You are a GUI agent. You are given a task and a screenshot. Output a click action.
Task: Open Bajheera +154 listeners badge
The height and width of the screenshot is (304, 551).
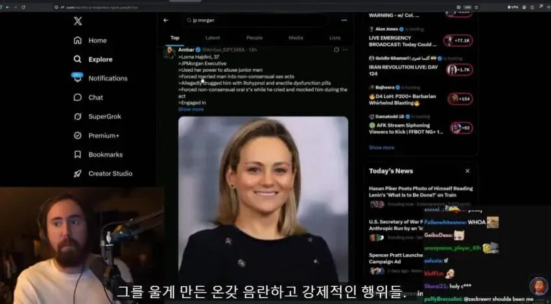pos(460,99)
